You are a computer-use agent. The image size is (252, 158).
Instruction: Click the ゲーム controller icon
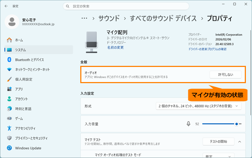[9, 118]
